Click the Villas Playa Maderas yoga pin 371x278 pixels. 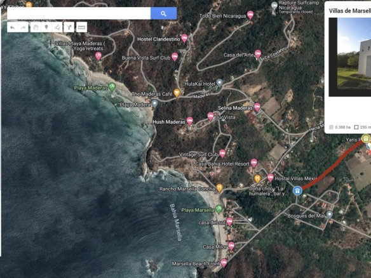click(x=98, y=56)
